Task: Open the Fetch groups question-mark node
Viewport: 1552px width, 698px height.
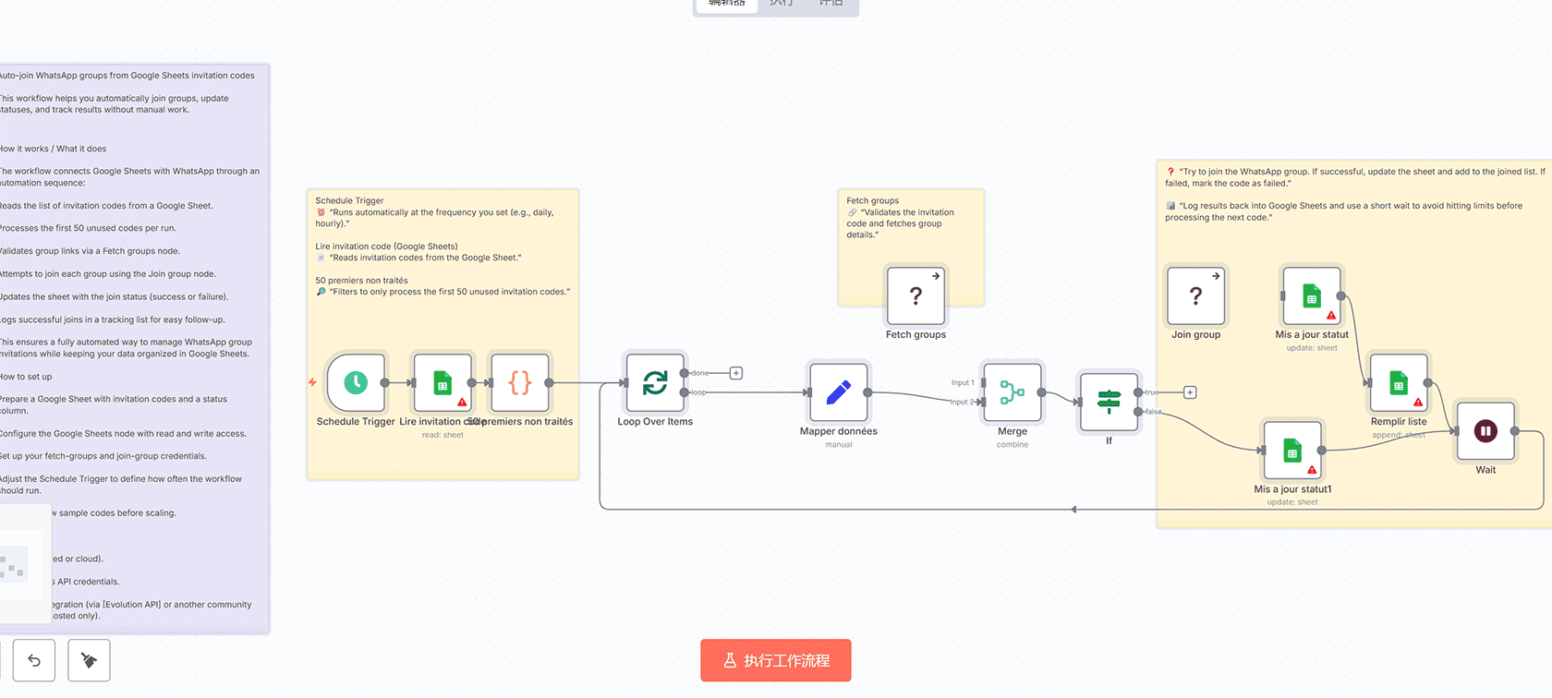Action: click(x=915, y=295)
